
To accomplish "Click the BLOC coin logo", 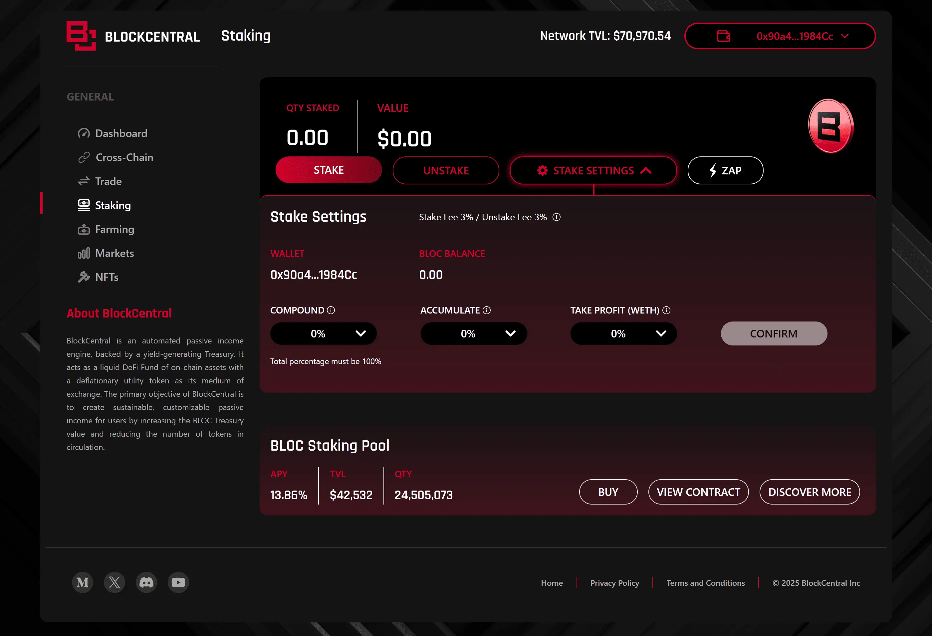I will coord(830,126).
